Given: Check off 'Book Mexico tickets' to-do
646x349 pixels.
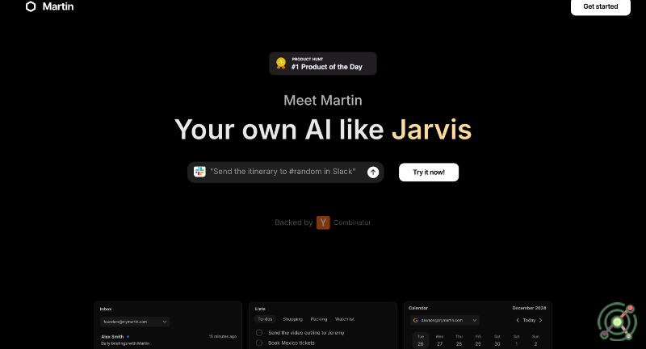Looking at the screenshot, I should click(259, 343).
